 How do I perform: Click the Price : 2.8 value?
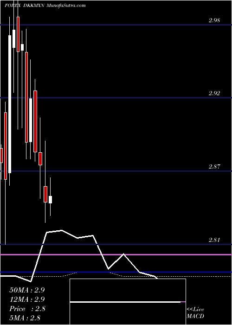click(27, 309)
